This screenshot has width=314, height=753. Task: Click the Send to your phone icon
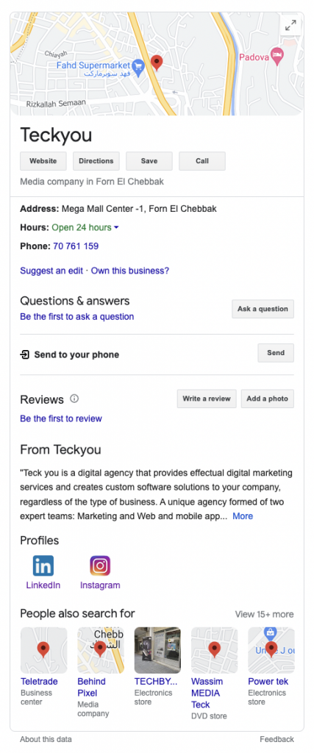[x=24, y=355]
